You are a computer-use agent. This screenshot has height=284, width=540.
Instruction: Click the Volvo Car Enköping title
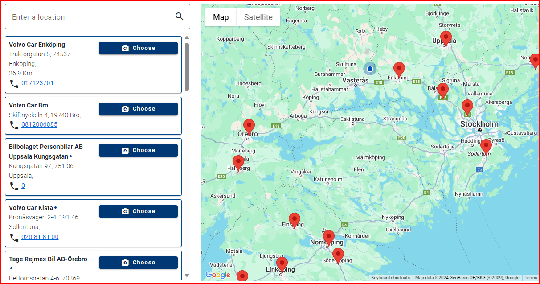[x=37, y=45]
